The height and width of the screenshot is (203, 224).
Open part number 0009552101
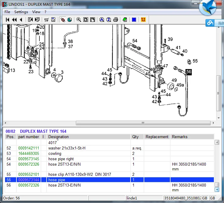(29, 174)
